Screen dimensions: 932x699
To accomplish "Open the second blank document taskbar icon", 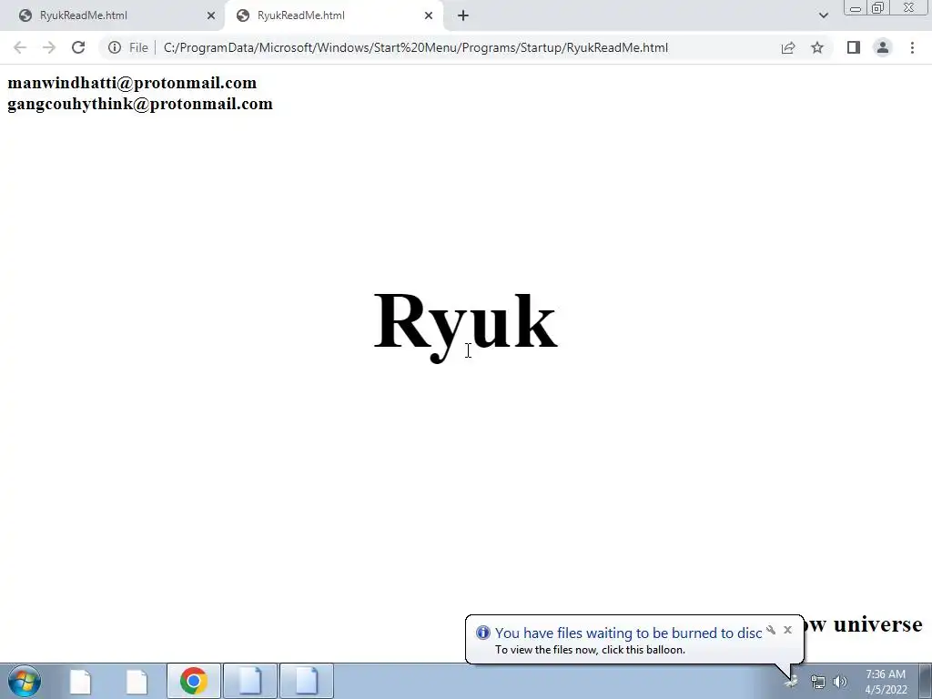I will [137, 681].
